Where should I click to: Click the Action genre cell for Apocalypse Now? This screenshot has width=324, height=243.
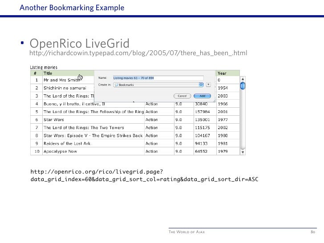click(152, 151)
